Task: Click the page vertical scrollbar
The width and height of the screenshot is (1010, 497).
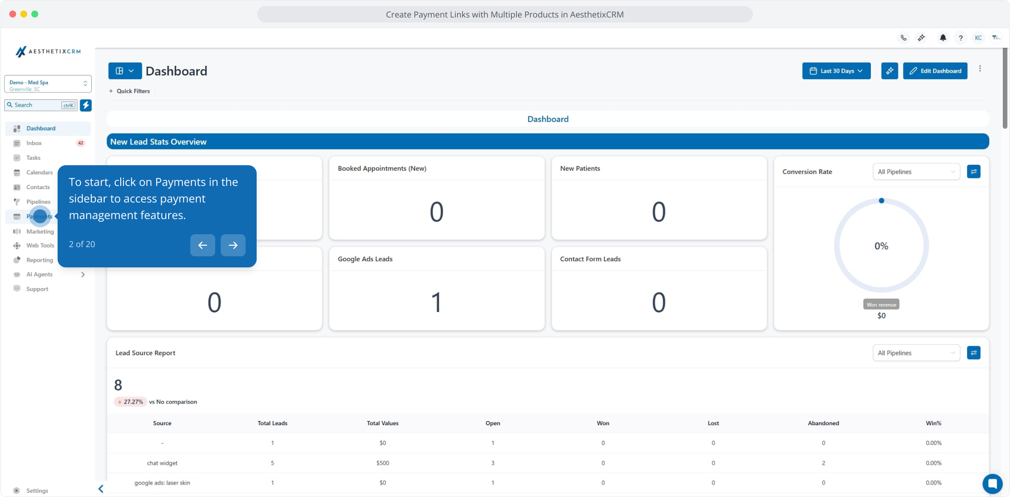Action: 1004,87
